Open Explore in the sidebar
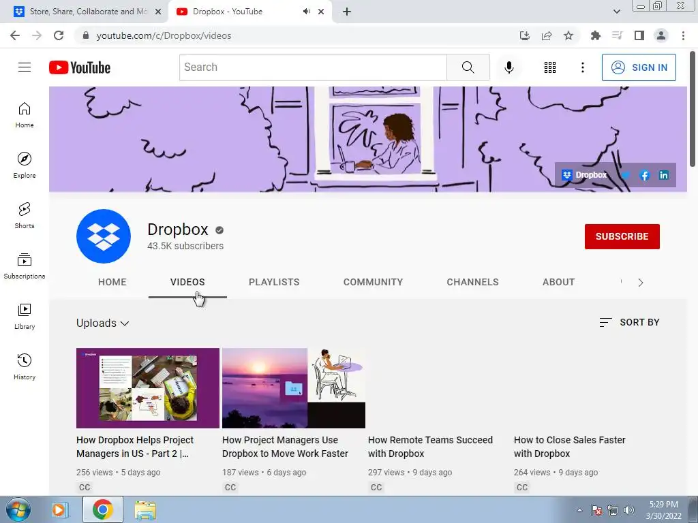The width and height of the screenshot is (698, 523). point(25,165)
